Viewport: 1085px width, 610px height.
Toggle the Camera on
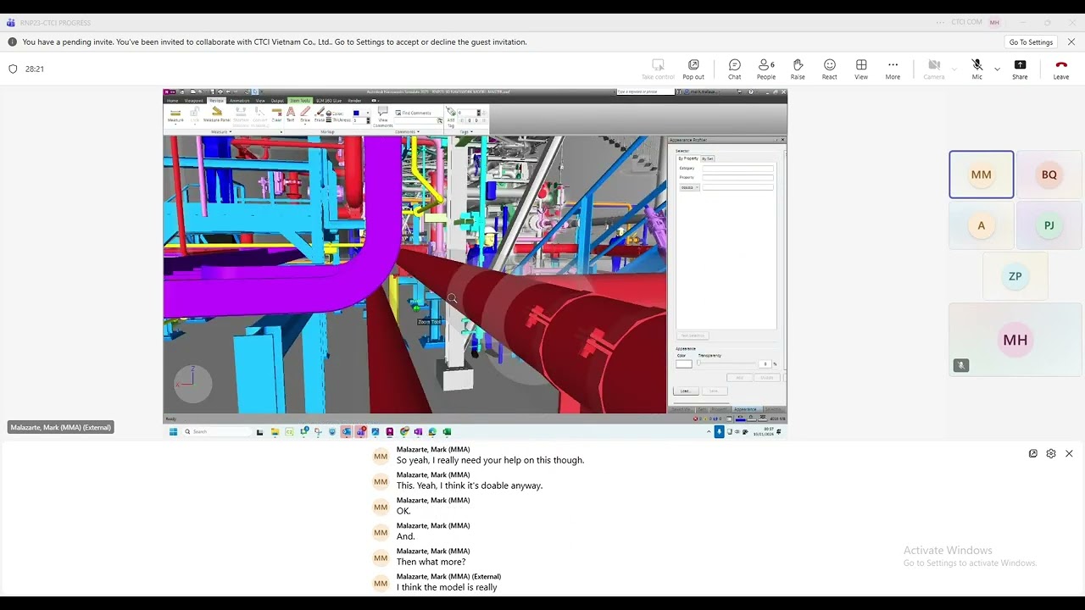pos(934,69)
